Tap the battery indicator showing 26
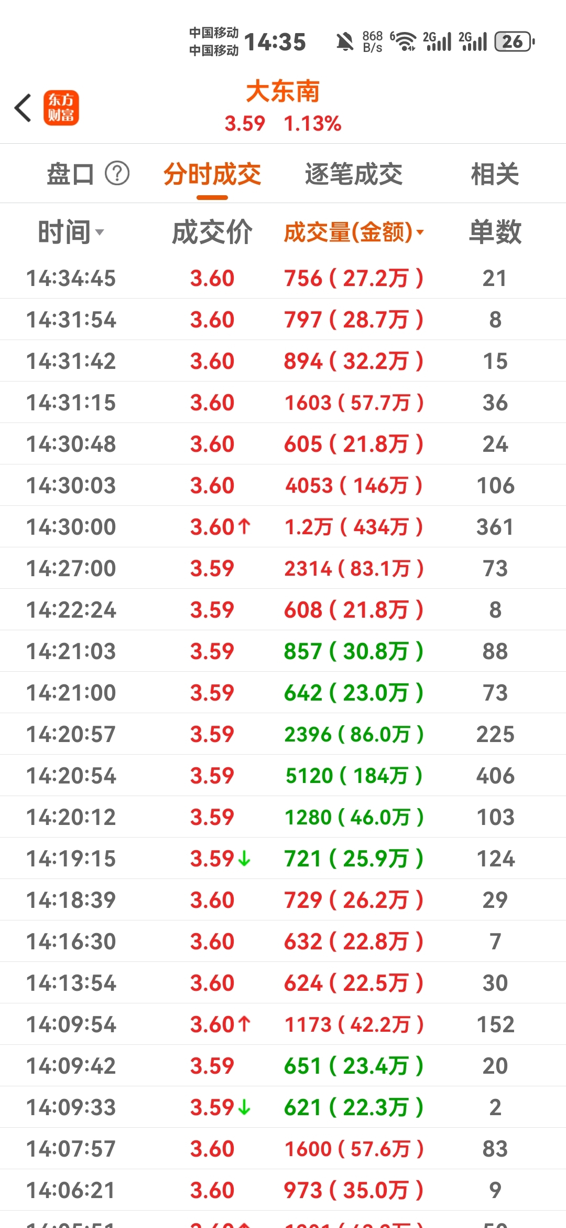Image resolution: width=566 pixels, height=1228 pixels. tap(514, 41)
